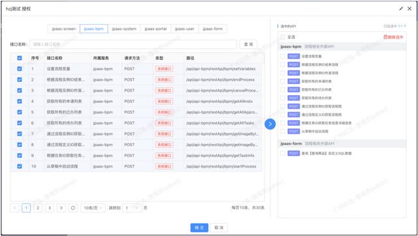This screenshot has height=236, width=418.
Task: Switch to the jpaas-screen tab
Action: pyautogui.click(x=64, y=29)
